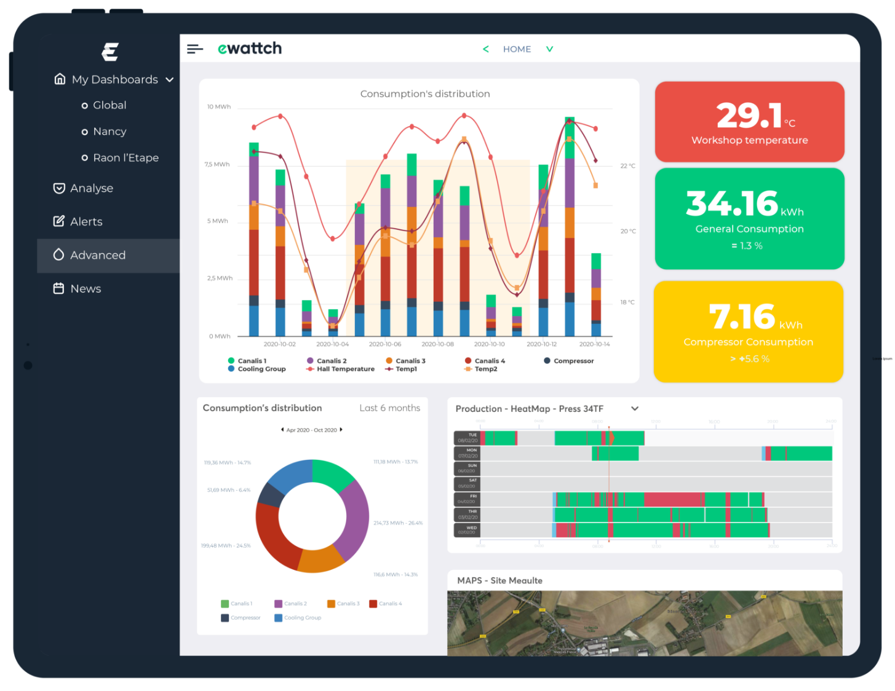Viewport: 895px width, 691px height.
Task: Click the hamburger menu icon
Action: [195, 49]
